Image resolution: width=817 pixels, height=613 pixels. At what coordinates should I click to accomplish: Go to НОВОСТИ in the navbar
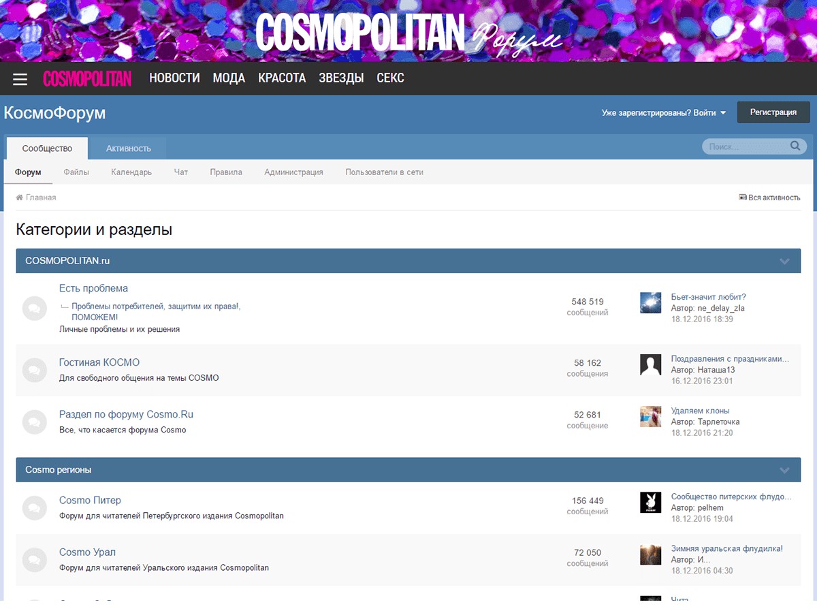[x=174, y=78]
